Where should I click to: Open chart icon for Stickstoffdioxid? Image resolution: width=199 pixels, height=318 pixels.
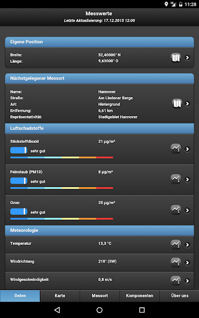pos(176,149)
